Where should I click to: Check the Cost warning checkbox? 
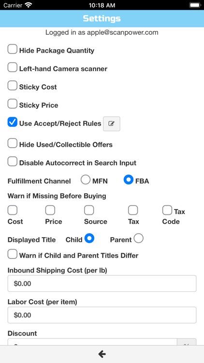coord(13,211)
